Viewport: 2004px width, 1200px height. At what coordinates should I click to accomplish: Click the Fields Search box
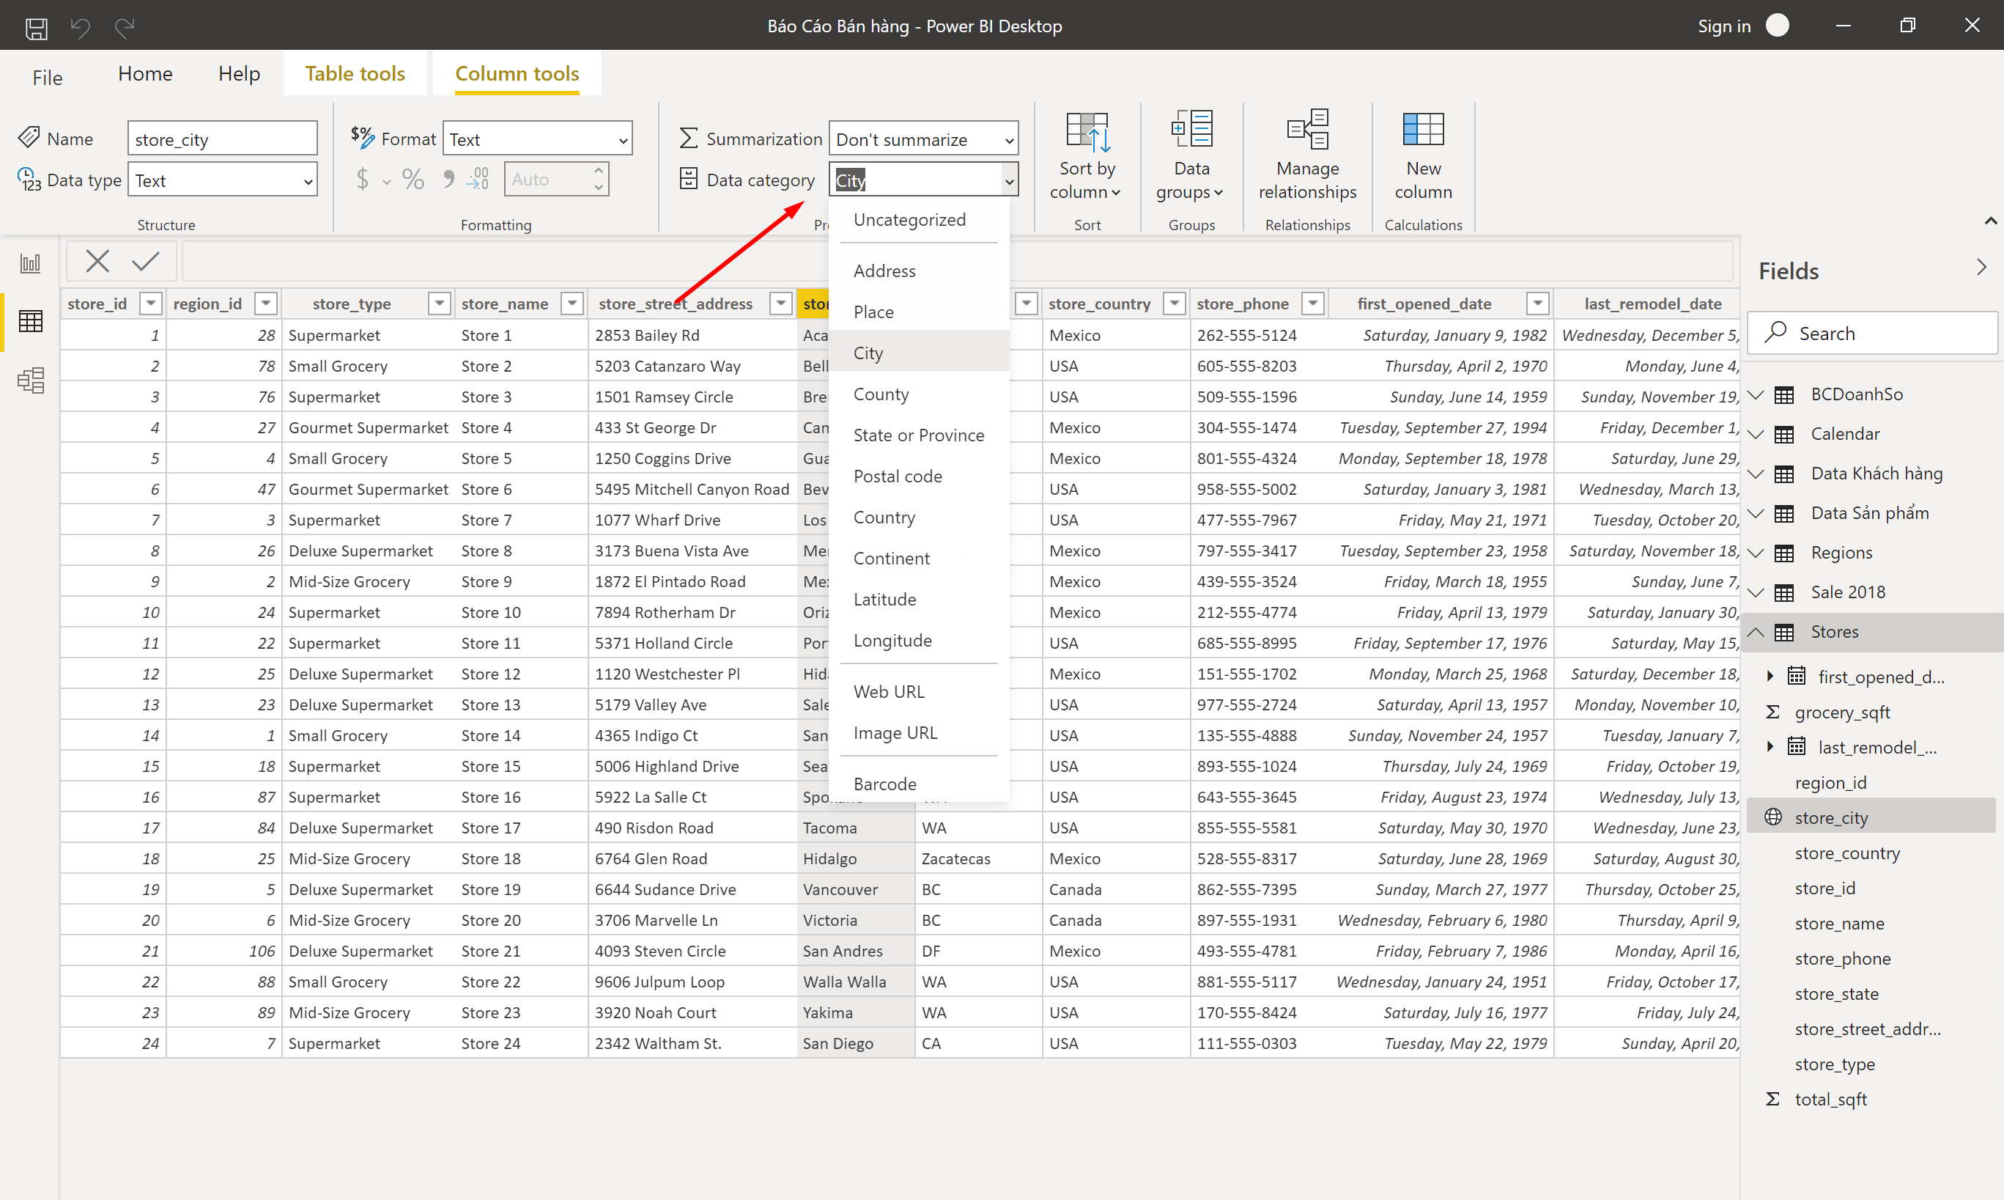[1872, 333]
